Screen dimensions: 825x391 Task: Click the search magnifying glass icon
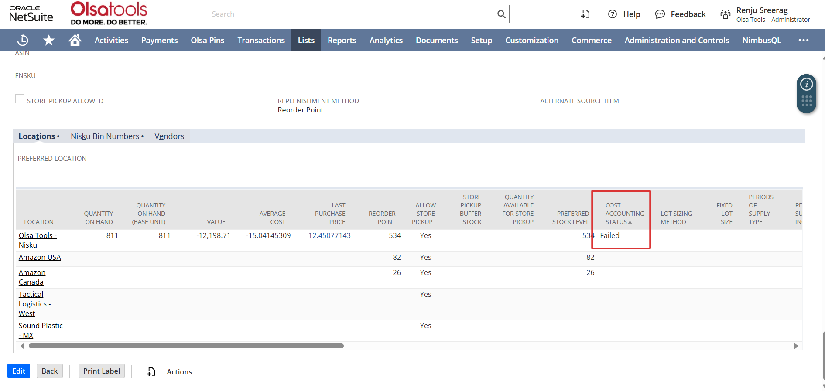(x=501, y=14)
